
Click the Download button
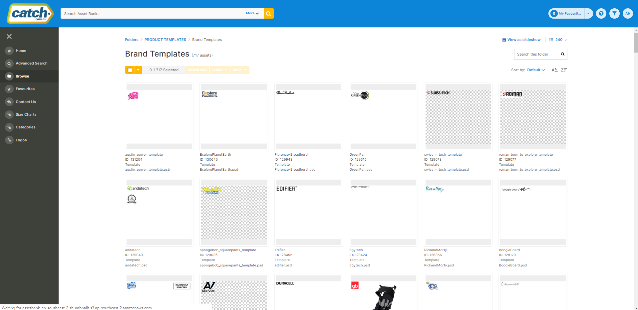[197, 70]
